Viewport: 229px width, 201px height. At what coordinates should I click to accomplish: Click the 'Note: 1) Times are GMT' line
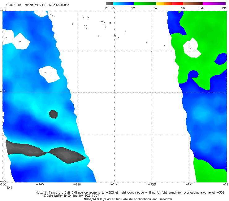pyautogui.click(x=130, y=193)
